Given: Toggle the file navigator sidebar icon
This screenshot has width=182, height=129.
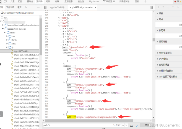Looking at the screenshot, I should click(x=45, y=7).
